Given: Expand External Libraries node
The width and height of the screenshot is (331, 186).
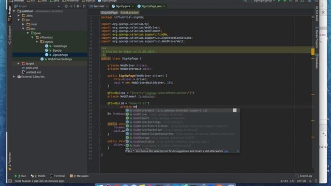Looking at the screenshot, I should 14,76.
